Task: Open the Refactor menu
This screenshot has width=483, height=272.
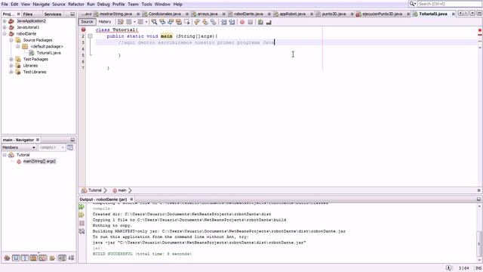Action: 75,4
